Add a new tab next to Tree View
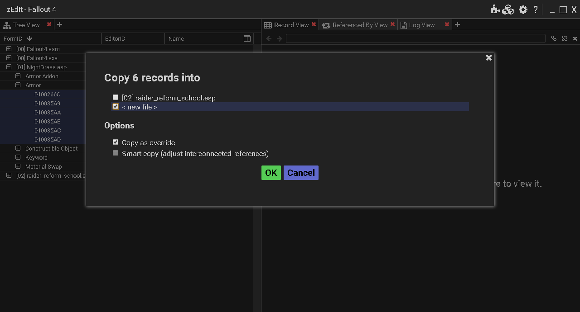The image size is (580, 312). pyautogui.click(x=59, y=25)
